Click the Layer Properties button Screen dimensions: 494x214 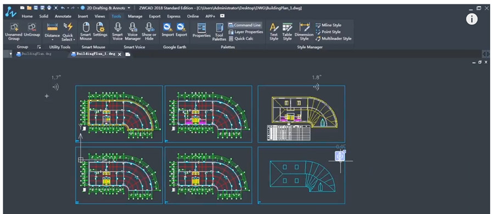click(245, 32)
